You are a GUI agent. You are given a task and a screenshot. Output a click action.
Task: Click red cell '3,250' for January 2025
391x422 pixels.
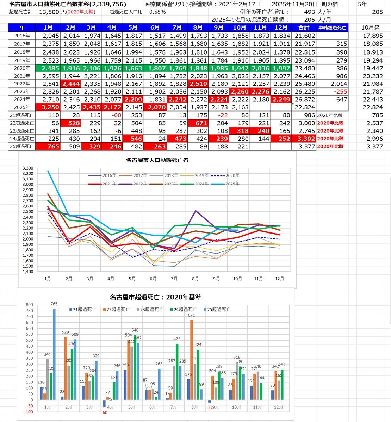[48, 107]
